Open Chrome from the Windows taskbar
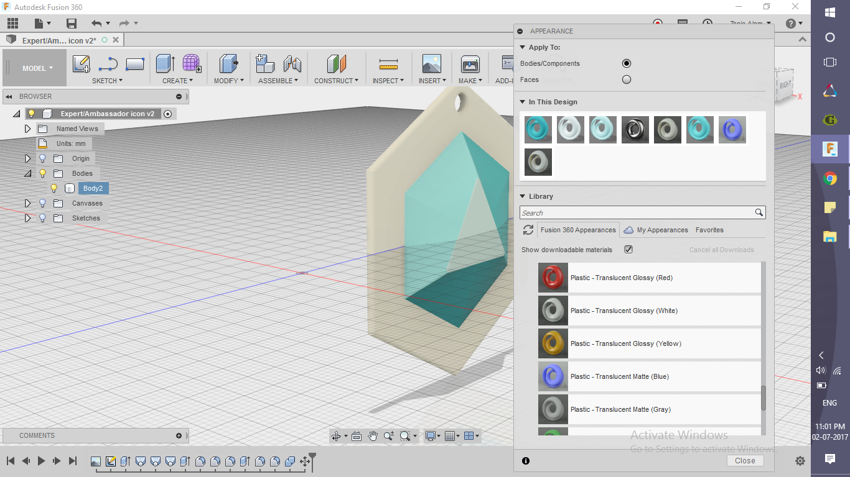This screenshot has height=477, width=850. [x=829, y=179]
